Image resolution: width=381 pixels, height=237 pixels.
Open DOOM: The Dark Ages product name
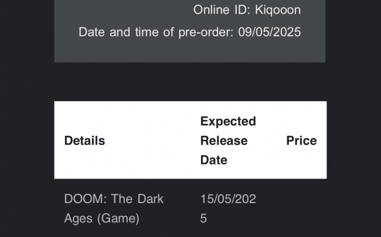pos(114,208)
